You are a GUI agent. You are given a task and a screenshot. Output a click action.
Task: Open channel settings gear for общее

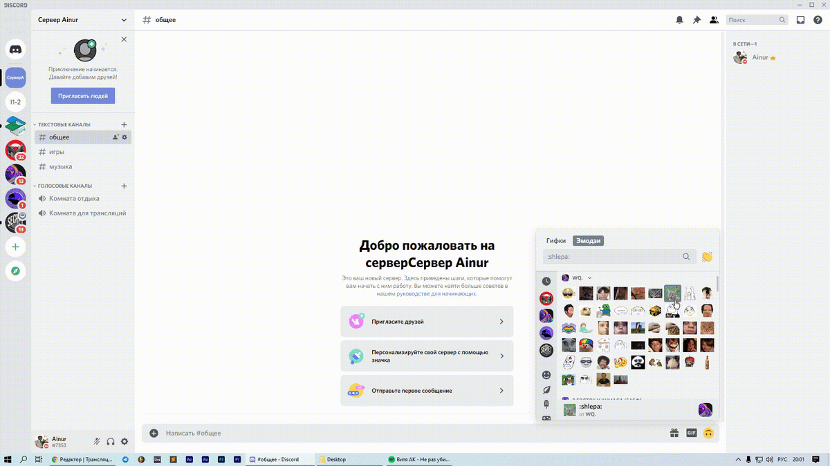click(125, 137)
